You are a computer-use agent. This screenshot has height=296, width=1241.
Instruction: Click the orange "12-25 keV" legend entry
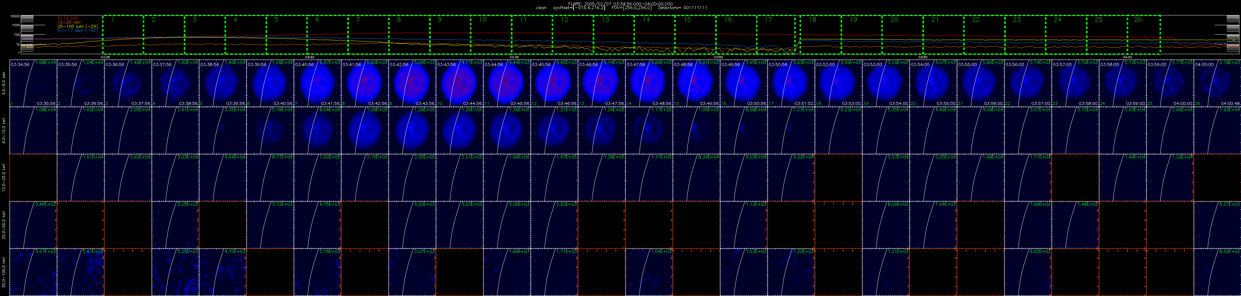tap(69, 22)
